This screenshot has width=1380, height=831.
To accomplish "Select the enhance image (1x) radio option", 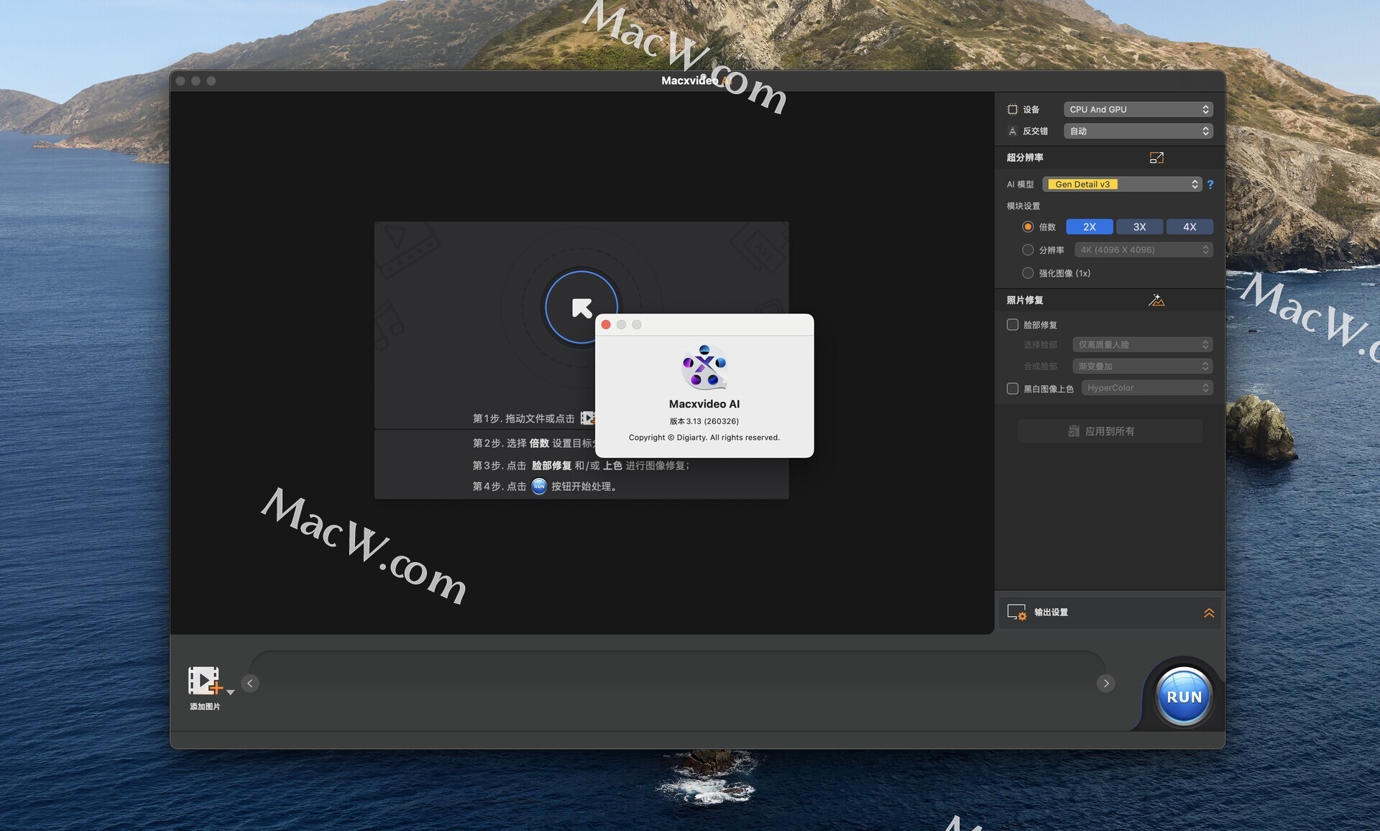I will click(x=1028, y=273).
